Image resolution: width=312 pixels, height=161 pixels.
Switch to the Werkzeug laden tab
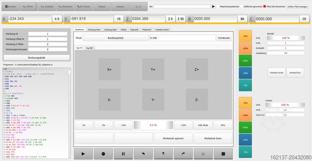click(110, 30)
